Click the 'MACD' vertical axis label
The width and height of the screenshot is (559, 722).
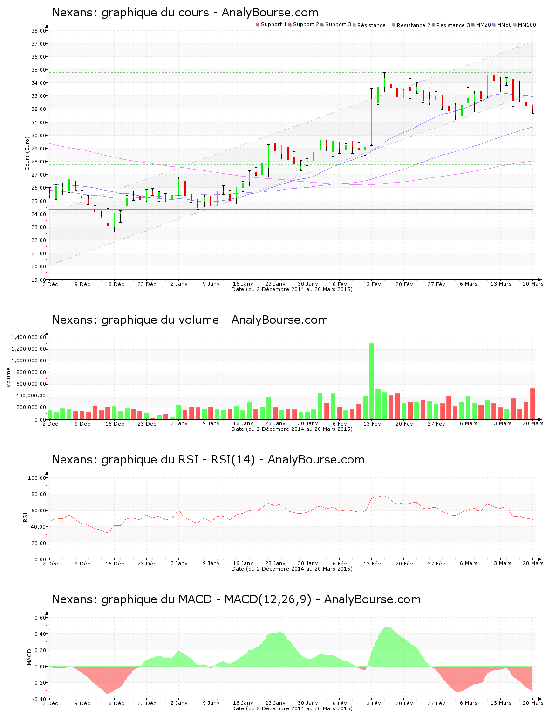pos(29,657)
